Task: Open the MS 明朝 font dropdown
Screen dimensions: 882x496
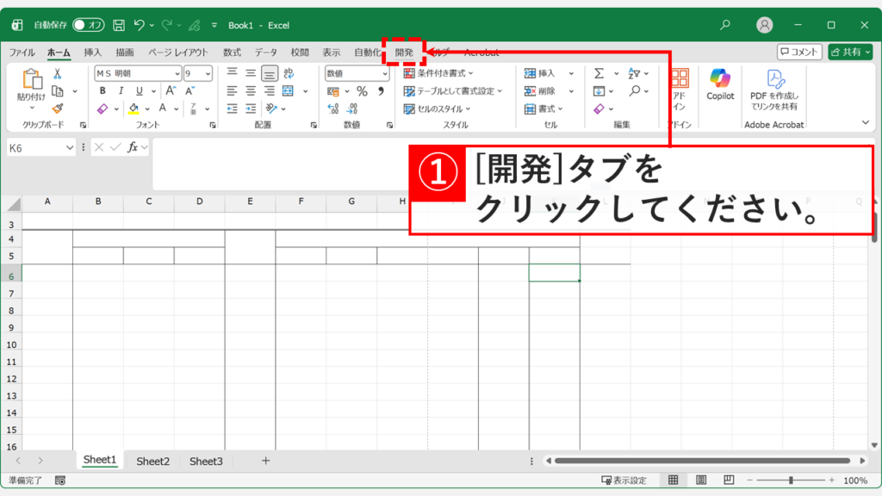Action: click(x=177, y=73)
